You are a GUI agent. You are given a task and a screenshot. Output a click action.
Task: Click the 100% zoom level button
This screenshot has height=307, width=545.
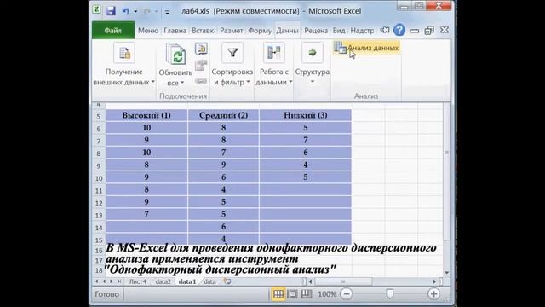[x=327, y=294]
